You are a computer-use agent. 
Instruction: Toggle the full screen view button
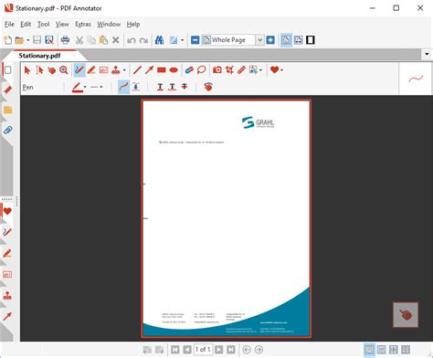311,40
